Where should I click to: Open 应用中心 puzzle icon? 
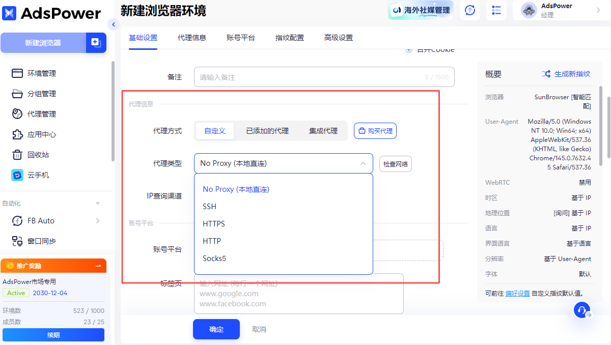[x=17, y=134]
